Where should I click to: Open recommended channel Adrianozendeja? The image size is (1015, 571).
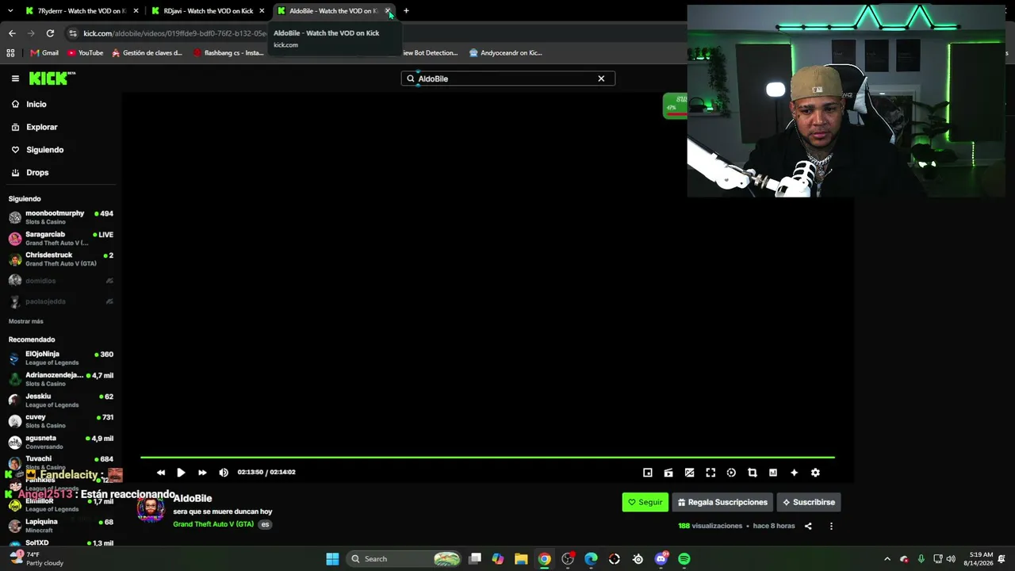point(61,379)
